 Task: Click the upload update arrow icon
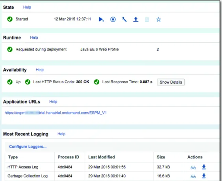pos(136,19)
